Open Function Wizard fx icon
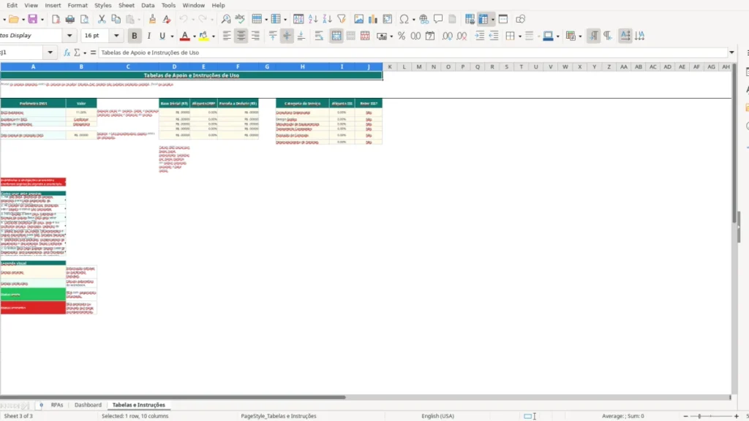 tap(67, 53)
